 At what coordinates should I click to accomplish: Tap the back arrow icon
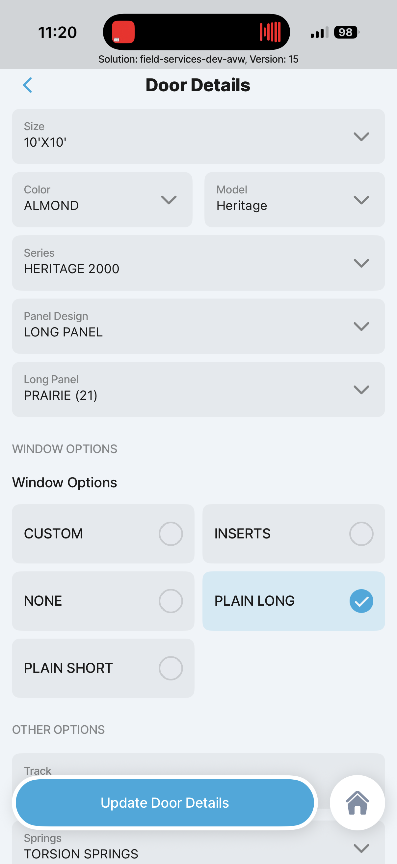[x=27, y=85]
